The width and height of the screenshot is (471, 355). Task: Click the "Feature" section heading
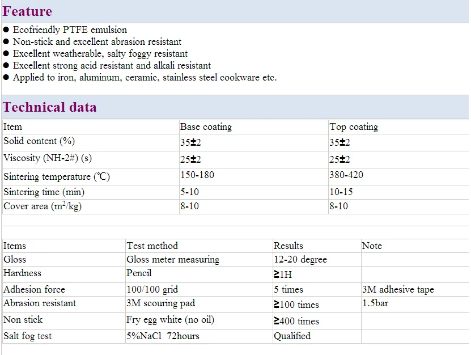(x=27, y=11)
